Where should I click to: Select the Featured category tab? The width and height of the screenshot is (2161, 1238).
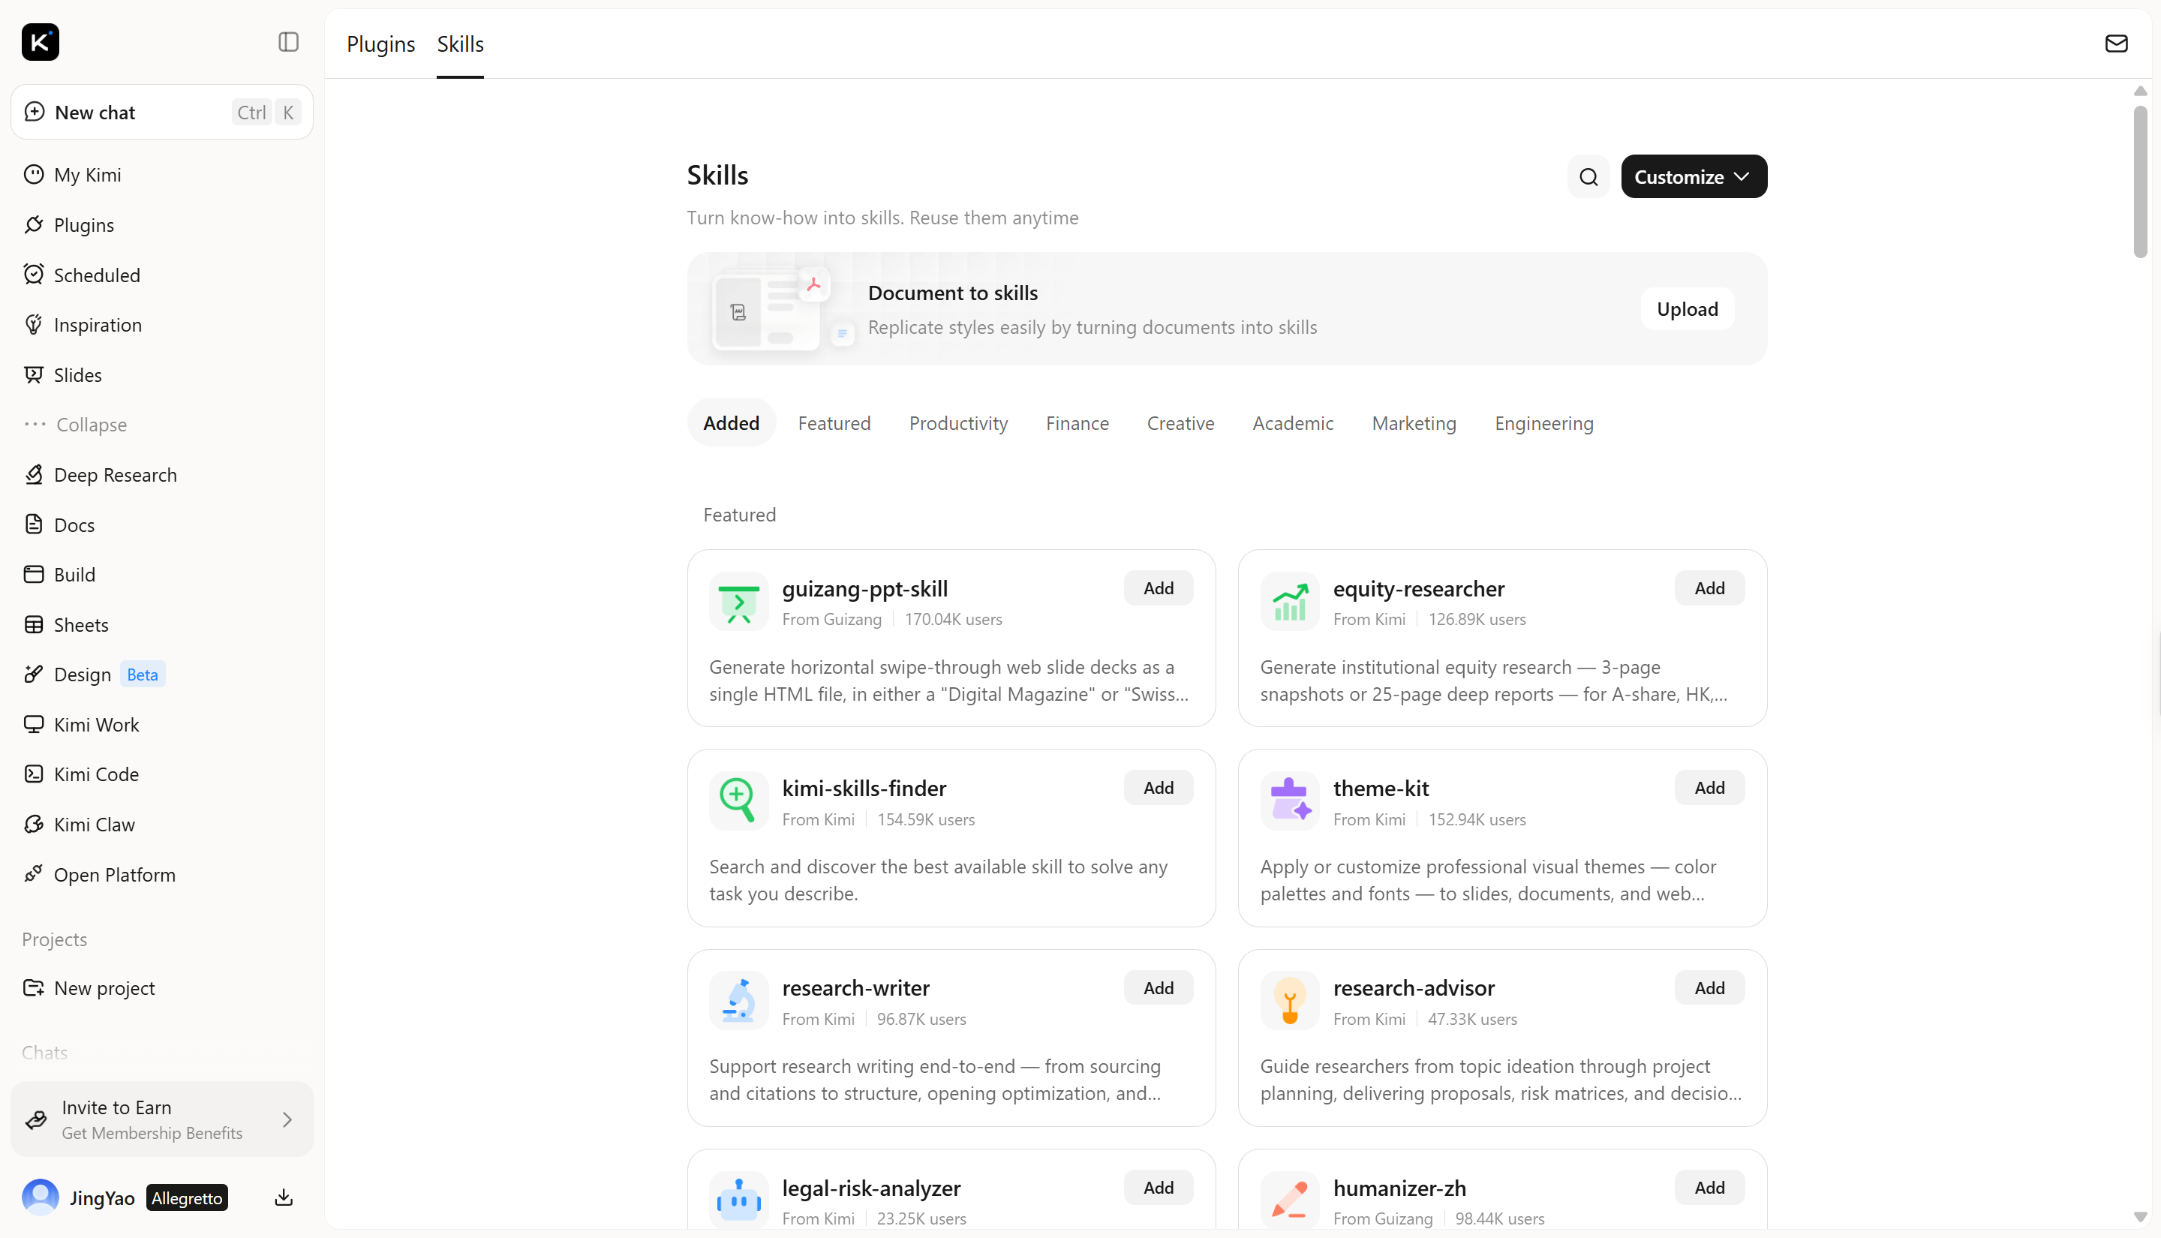pos(834,423)
